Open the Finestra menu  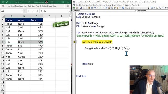(134, 5)
